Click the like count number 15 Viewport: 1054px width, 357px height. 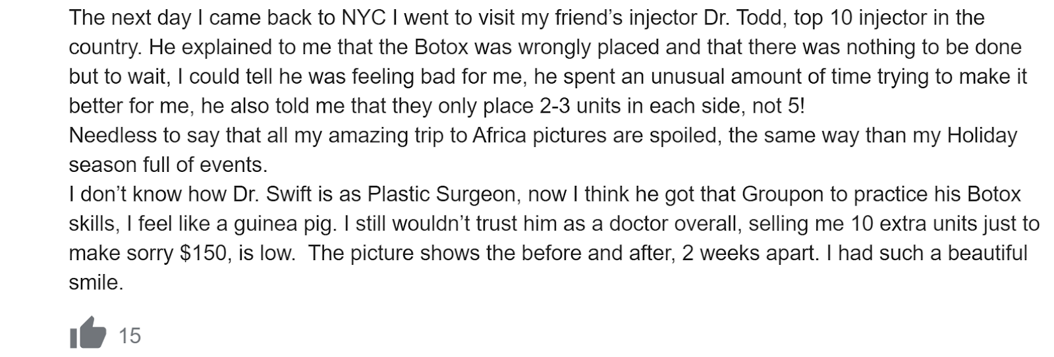click(x=130, y=336)
